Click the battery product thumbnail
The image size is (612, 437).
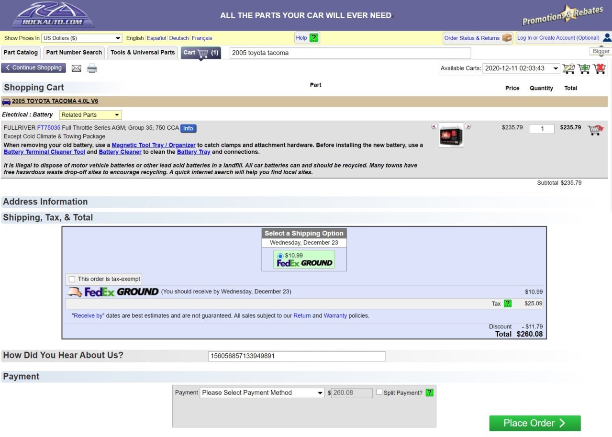coord(451,135)
